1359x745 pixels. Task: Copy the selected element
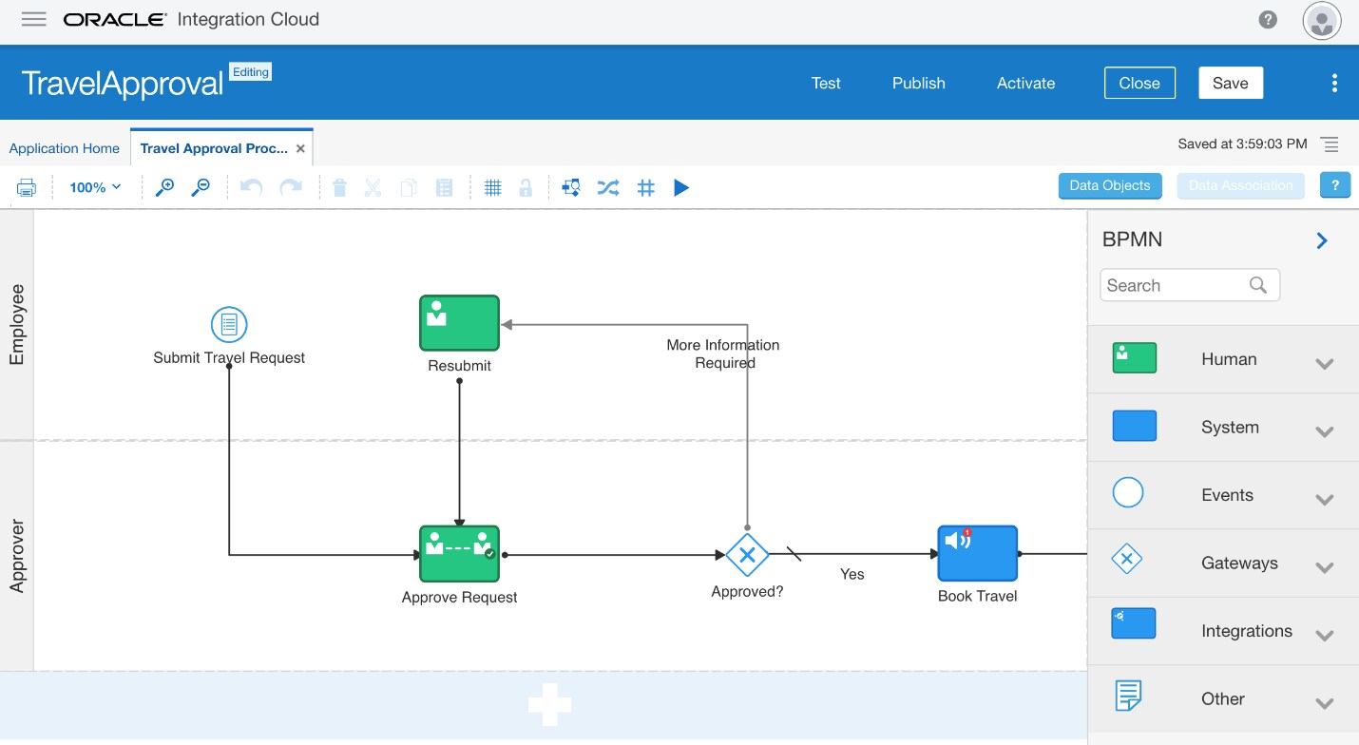(409, 187)
